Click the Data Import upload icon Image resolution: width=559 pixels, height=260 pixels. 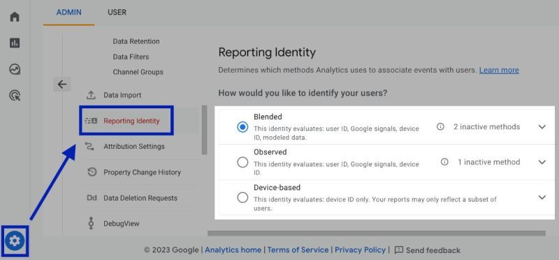(x=91, y=95)
